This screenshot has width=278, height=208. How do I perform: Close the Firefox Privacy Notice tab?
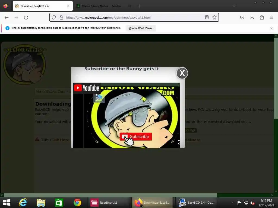pyautogui.click(x=129, y=6)
